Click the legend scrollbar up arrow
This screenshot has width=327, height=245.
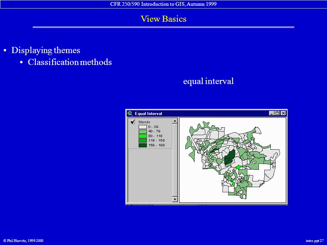[x=175, y=120]
